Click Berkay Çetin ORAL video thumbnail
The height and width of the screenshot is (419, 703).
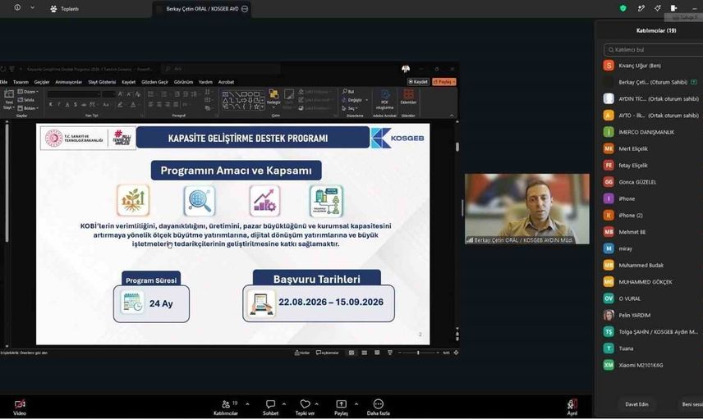(x=526, y=208)
